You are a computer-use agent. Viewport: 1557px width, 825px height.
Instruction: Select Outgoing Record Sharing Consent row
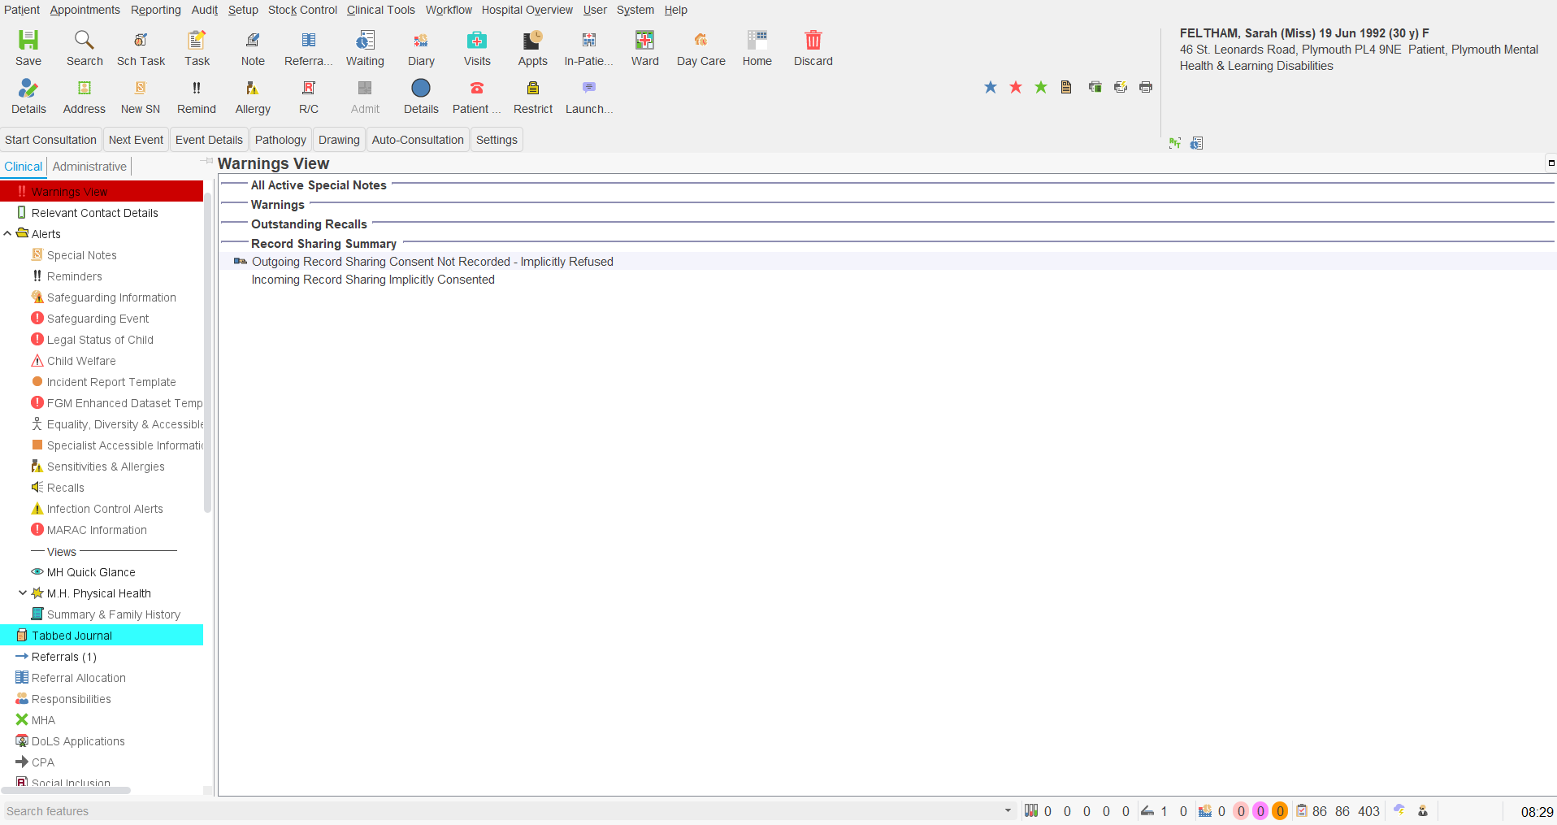point(887,261)
